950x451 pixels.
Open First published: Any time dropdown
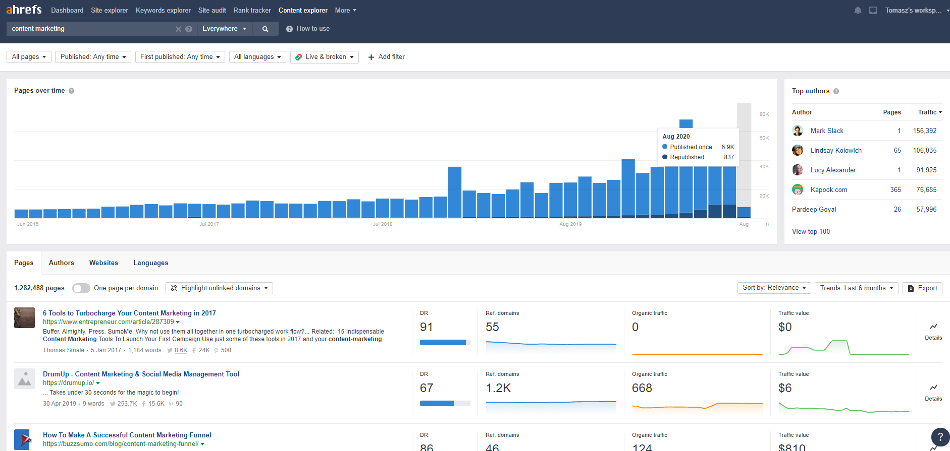click(180, 57)
